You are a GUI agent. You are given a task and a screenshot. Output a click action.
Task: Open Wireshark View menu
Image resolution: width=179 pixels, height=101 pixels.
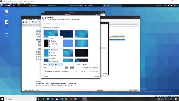[x=30, y=19]
